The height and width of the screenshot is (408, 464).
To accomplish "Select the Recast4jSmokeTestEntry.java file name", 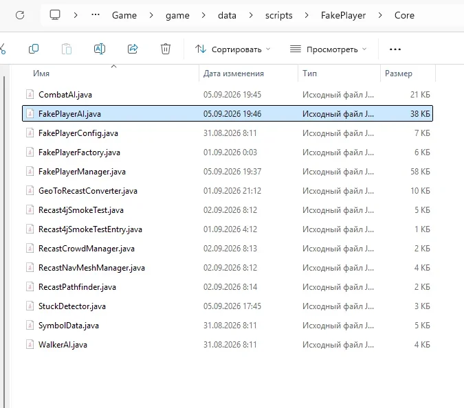I will click(90, 229).
